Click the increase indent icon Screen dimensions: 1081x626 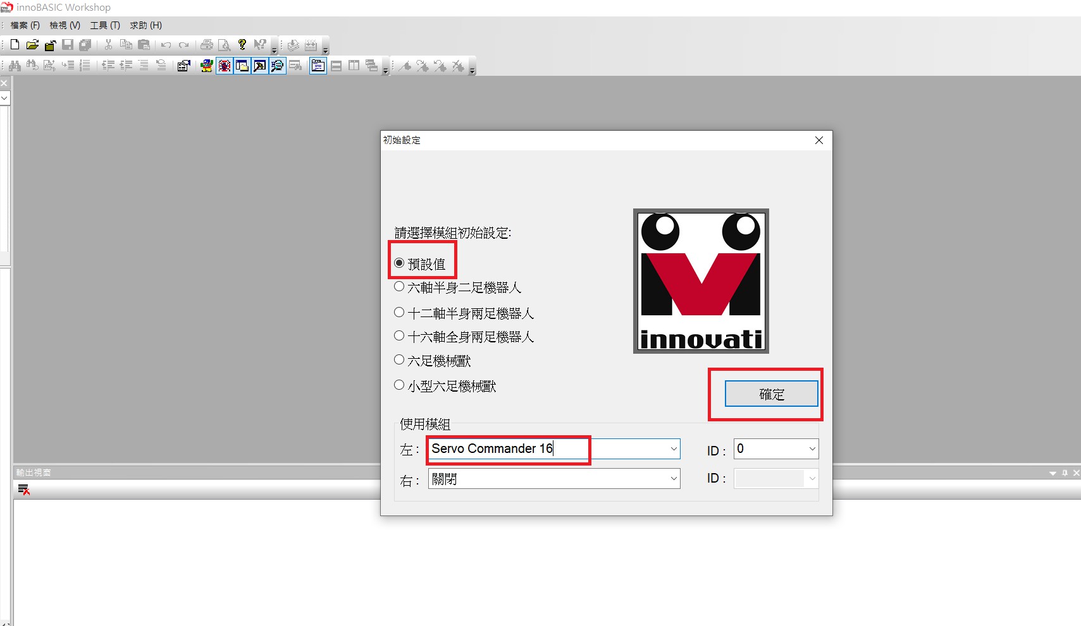(126, 66)
